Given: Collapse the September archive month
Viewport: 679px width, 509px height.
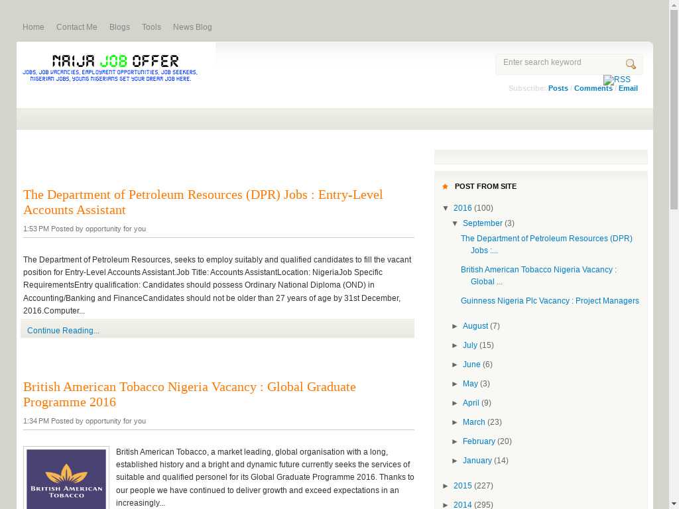Looking at the screenshot, I should pos(455,223).
